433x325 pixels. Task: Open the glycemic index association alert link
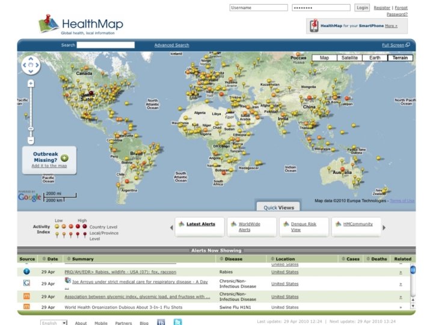click(x=137, y=297)
